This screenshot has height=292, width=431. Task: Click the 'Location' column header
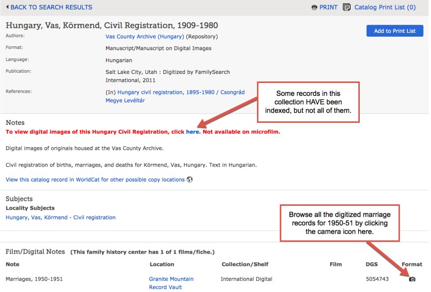[162, 264]
